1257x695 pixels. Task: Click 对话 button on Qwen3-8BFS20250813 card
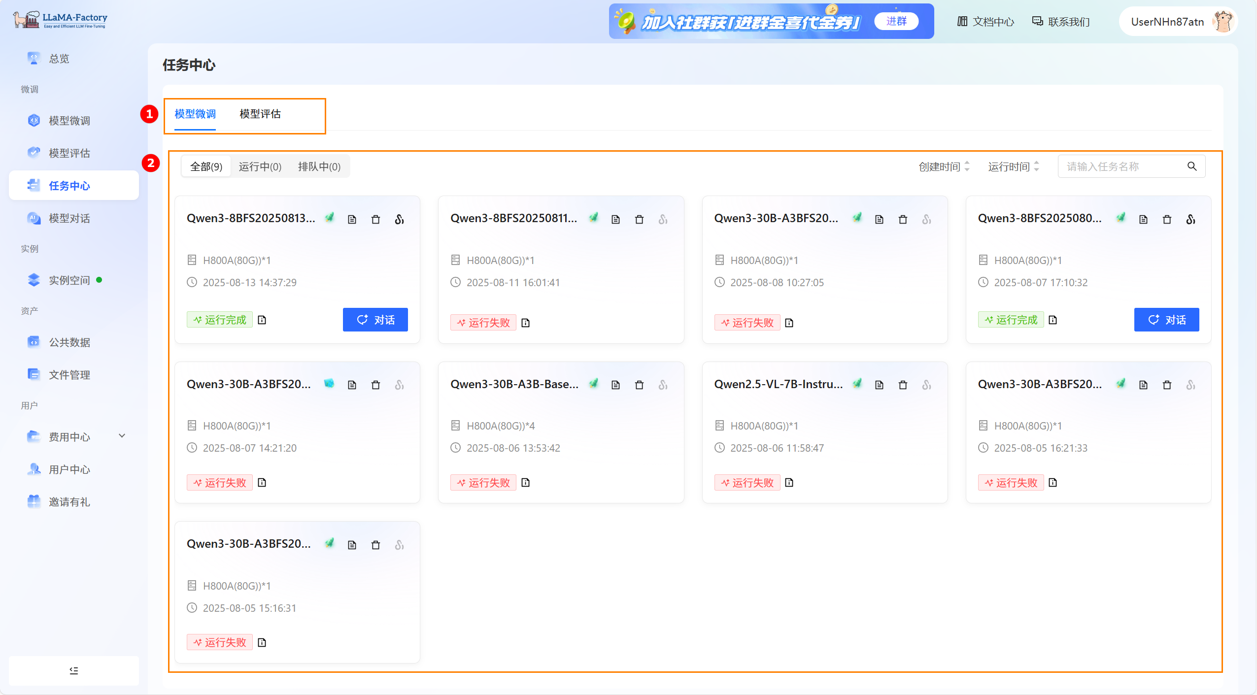(375, 320)
